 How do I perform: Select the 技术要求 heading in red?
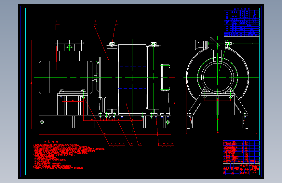(x=51, y=142)
